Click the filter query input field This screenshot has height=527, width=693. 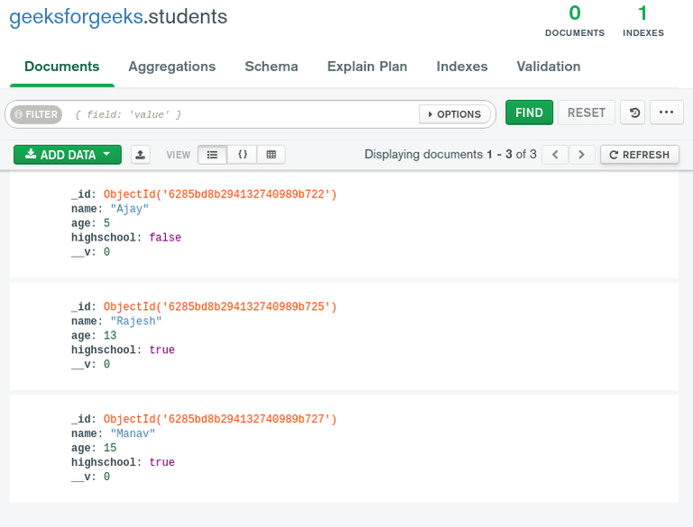tap(244, 114)
